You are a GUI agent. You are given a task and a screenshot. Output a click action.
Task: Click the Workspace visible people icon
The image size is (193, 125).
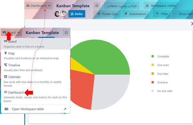147,6
